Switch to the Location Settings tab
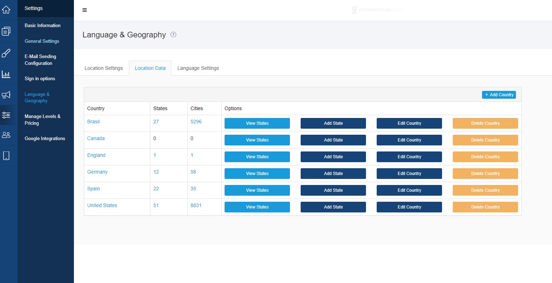The height and width of the screenshot is (283, 552). click(x=104, y=68)
